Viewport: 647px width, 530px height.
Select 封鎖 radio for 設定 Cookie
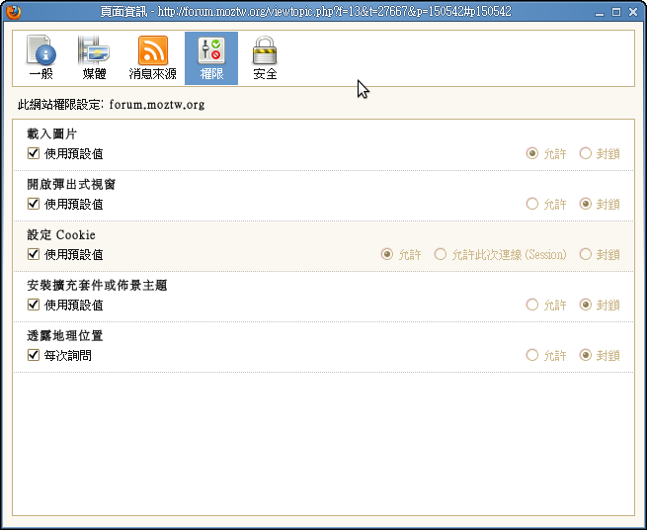(x=585, y=254)
